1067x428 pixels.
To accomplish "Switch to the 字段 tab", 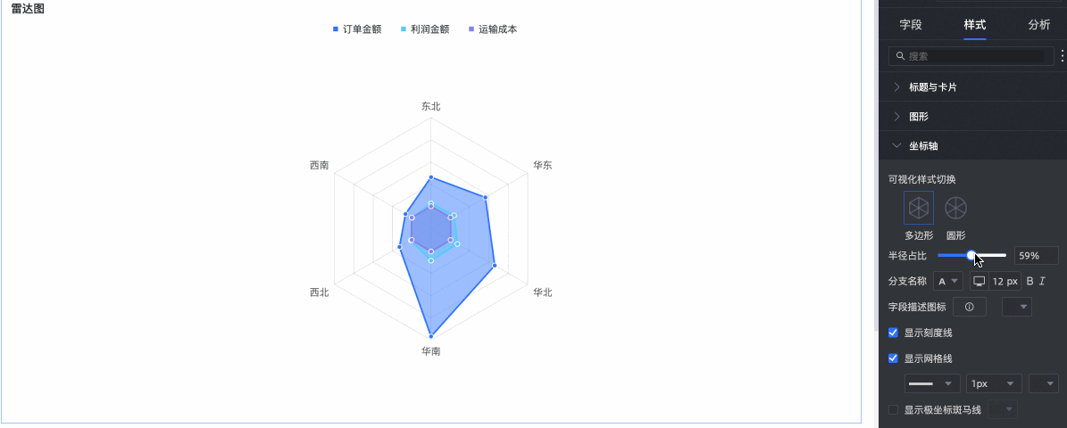I will [911, 25].
